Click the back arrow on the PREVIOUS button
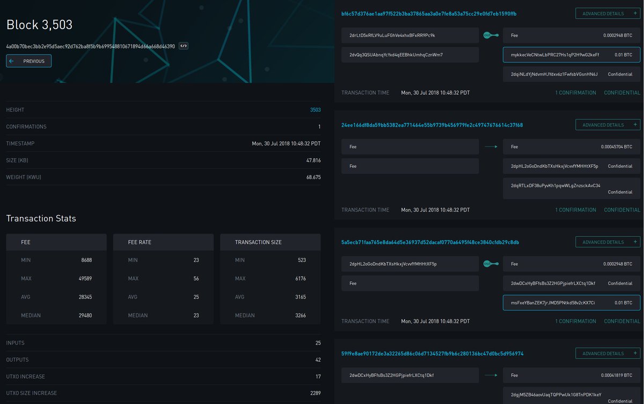The height and width of the screenshot is (404, 644). (11, 61)
